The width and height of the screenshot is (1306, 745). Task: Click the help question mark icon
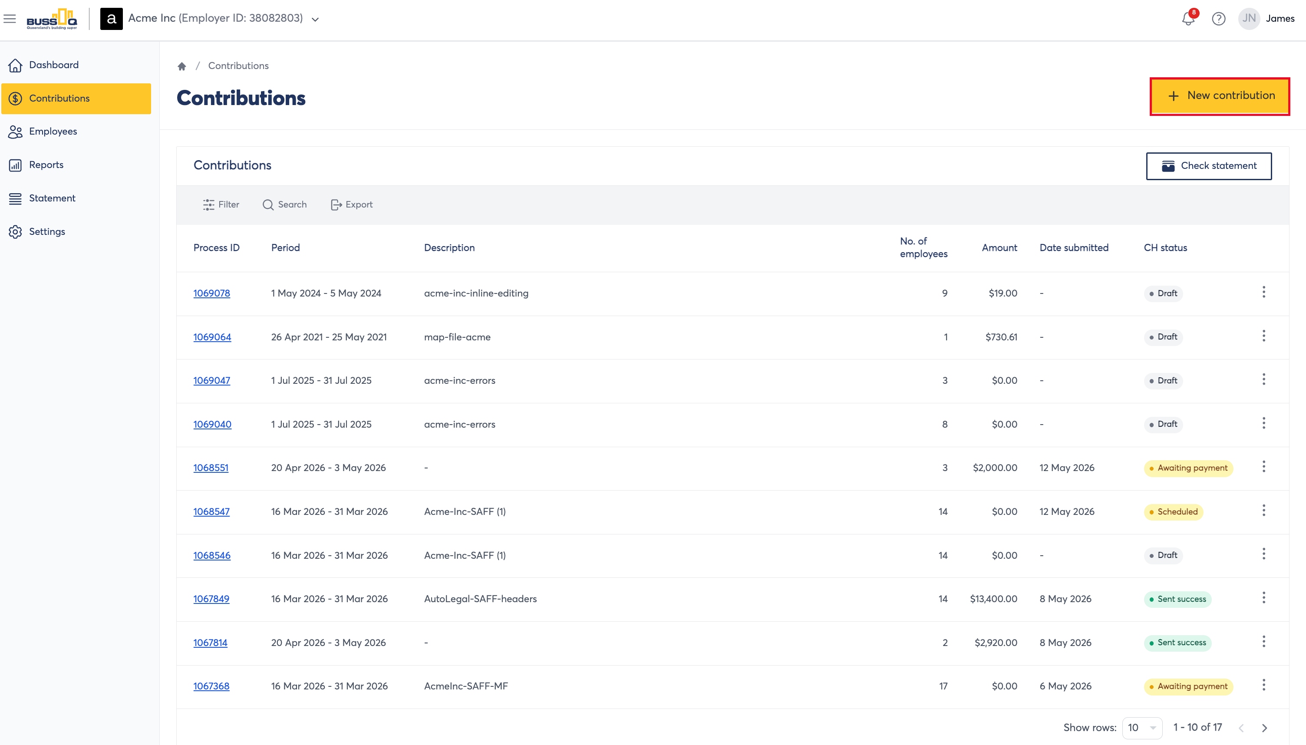click(1219, 19)
